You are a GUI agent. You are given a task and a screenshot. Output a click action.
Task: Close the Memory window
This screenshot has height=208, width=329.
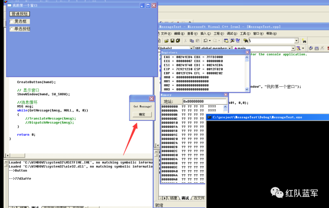click(226, 95)
